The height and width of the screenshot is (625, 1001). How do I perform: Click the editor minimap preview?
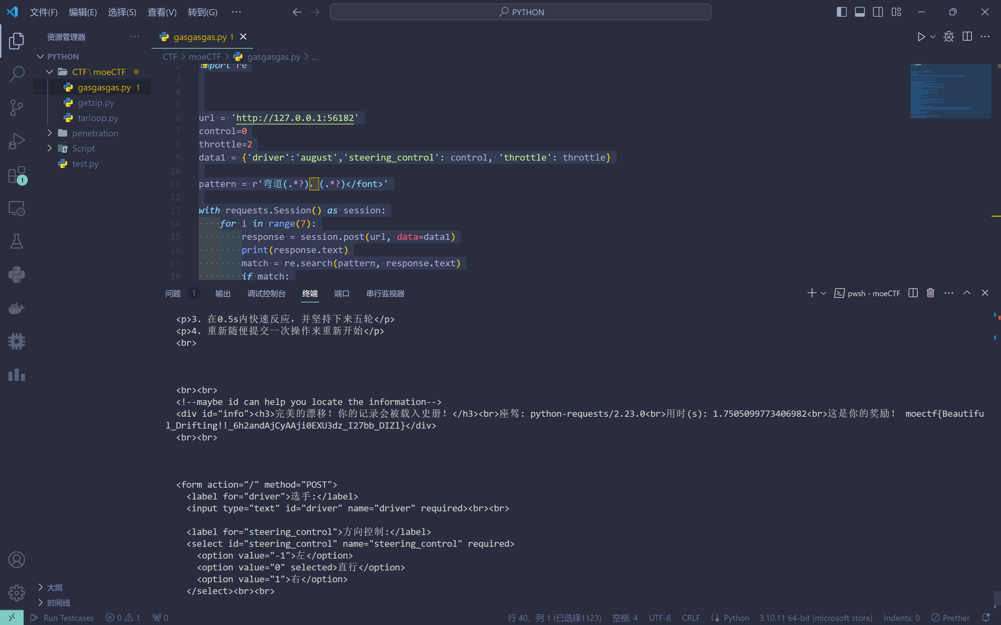coord(950,91)
